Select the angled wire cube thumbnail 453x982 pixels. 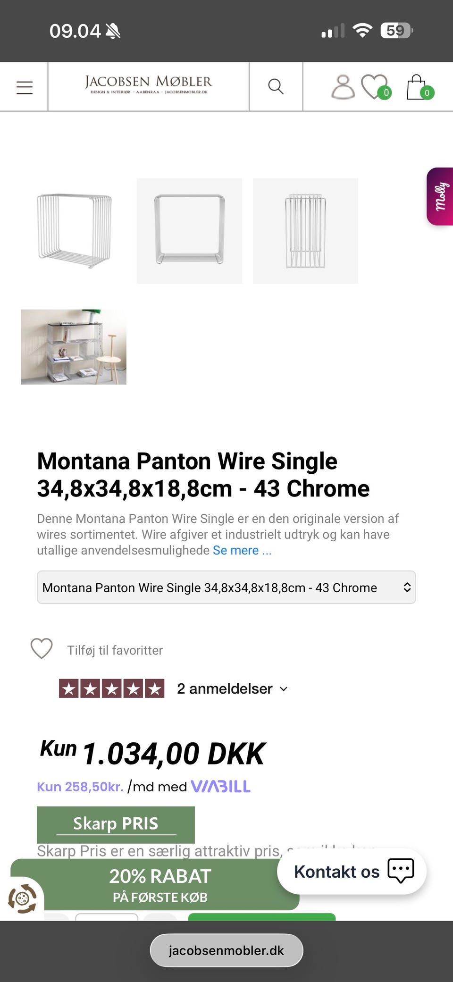coord(74,231)
